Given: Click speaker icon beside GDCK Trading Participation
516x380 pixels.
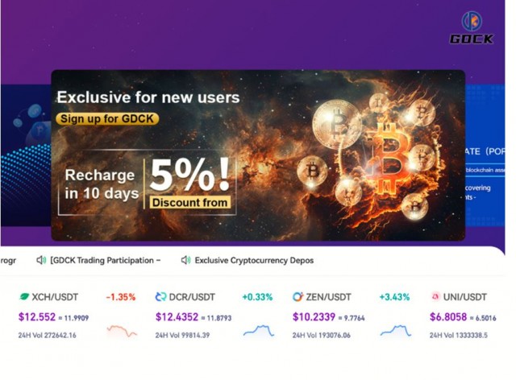Looking at the screenshot, I should pyautogui.click(x=41, y=260).
